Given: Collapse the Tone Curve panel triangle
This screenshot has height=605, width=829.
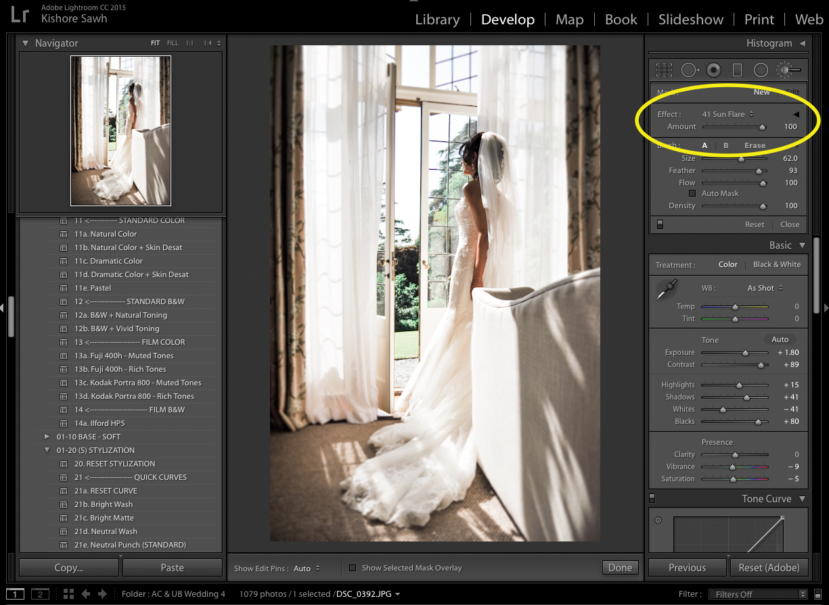Looking at the screenshot, I should click(802, 499).
